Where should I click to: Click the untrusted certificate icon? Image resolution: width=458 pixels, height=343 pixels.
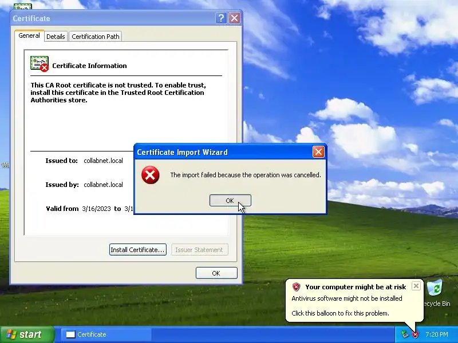point(40,64)
